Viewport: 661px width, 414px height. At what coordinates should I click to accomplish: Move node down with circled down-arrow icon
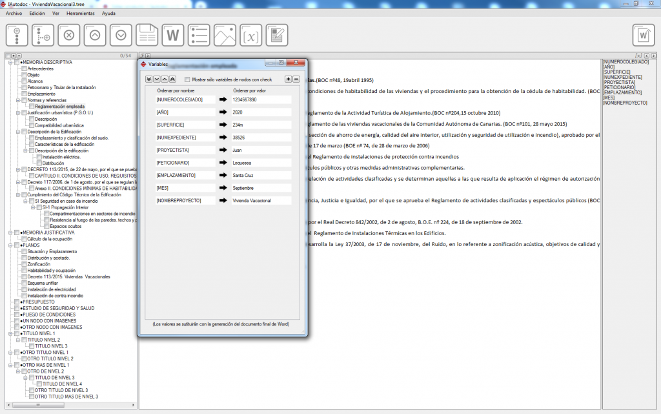pyautogui.click(x=121, y=35)
